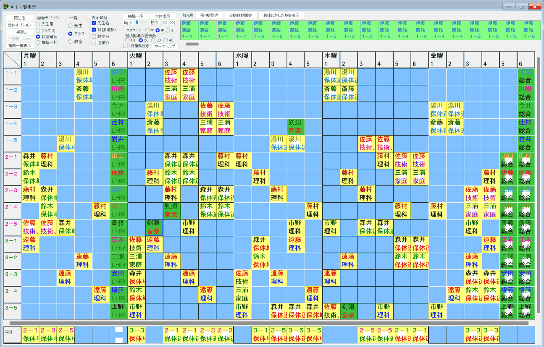544x347 pixels.
Task: Click the 2-1 class row header
Action: [x=12, y=160]
